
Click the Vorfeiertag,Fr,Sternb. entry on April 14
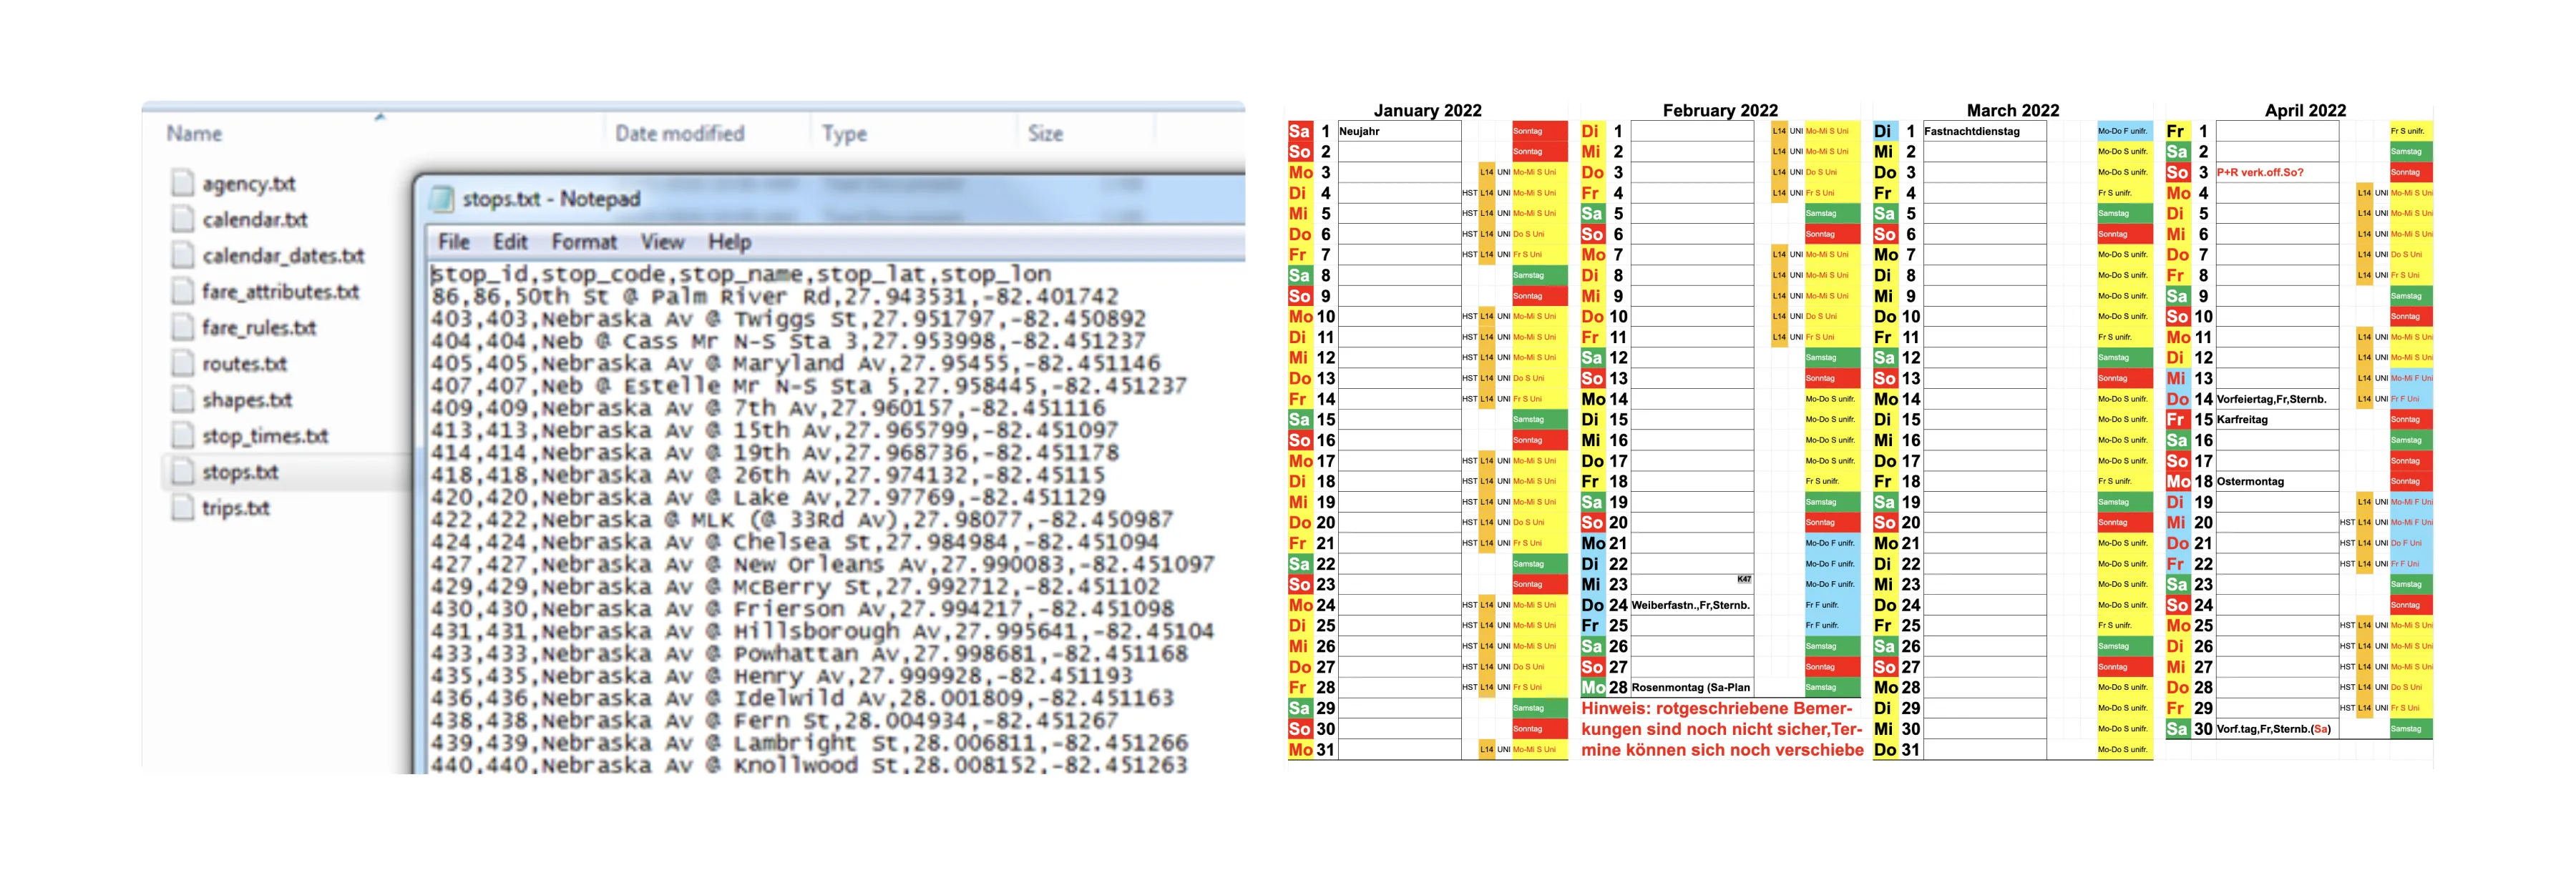[x=2271, y=399]
